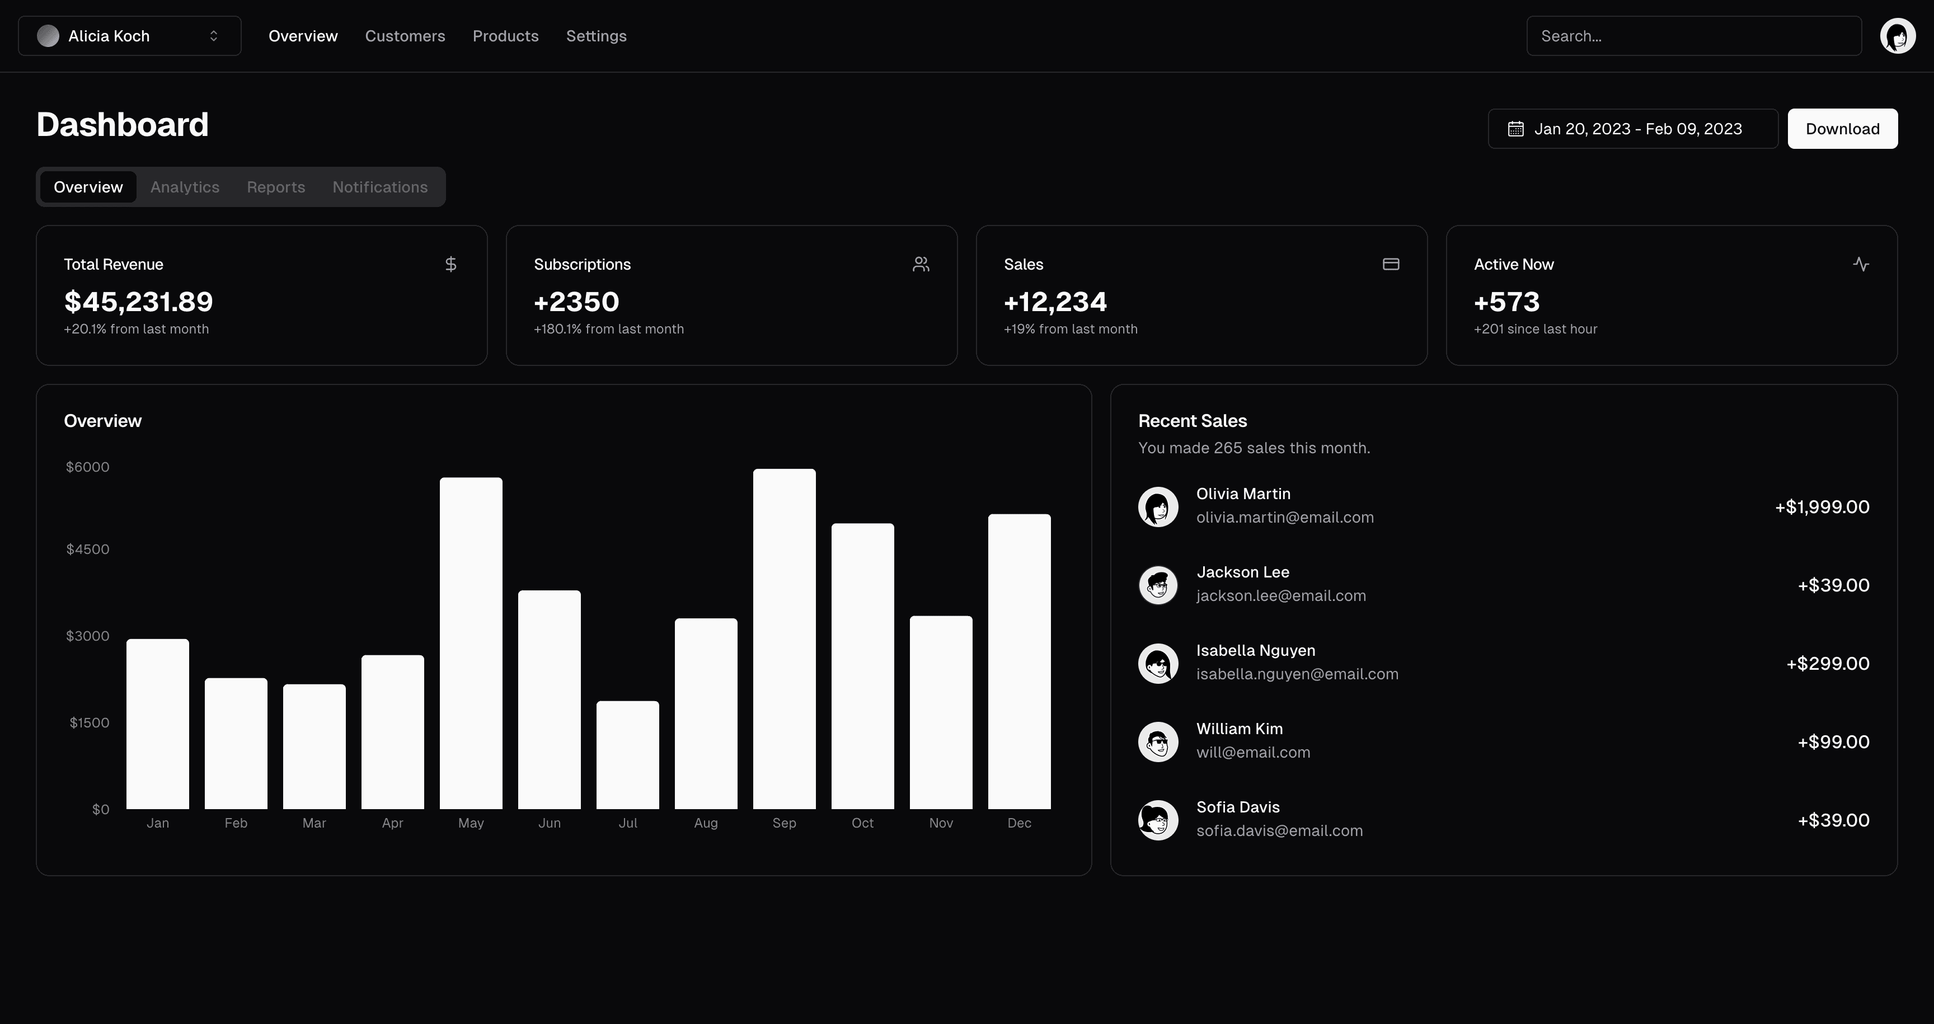Image resolution: width=1934 pixels, height=1024 pixels.
Task: Click the up-down chevron next to Alicia Koch
Action: (x=213, y=35)
